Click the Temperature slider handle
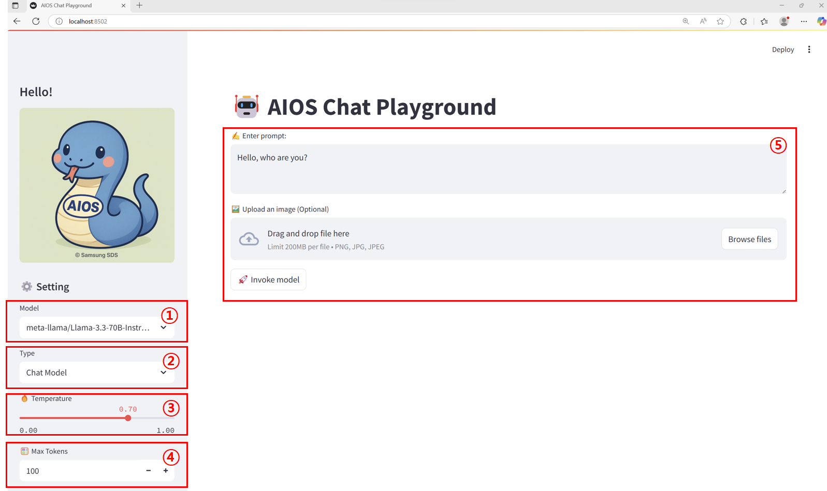The image size is (827, 491). 128,418
